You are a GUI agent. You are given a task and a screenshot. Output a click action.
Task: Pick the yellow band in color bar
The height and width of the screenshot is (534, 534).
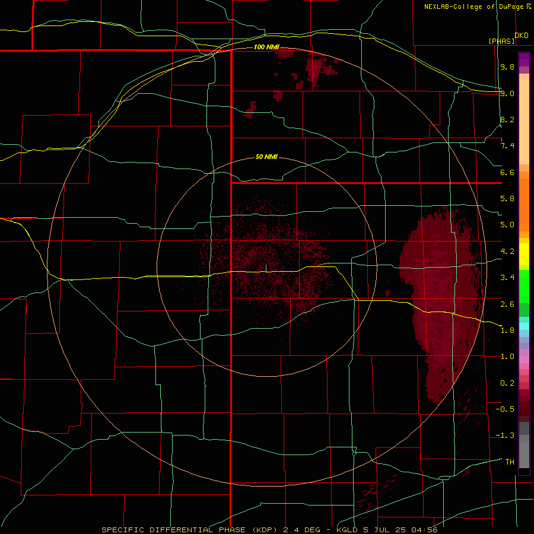point(524,254)
